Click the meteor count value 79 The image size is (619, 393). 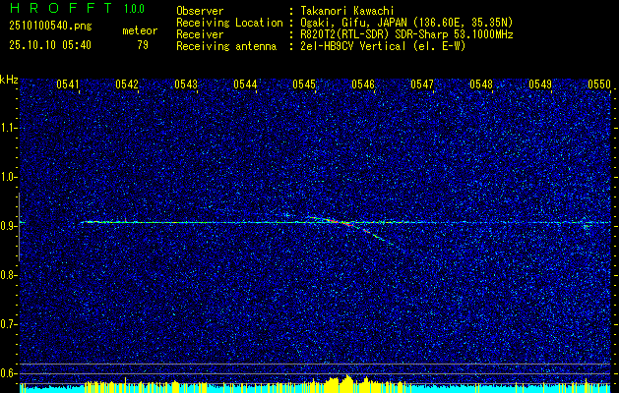tap(143, 45)
